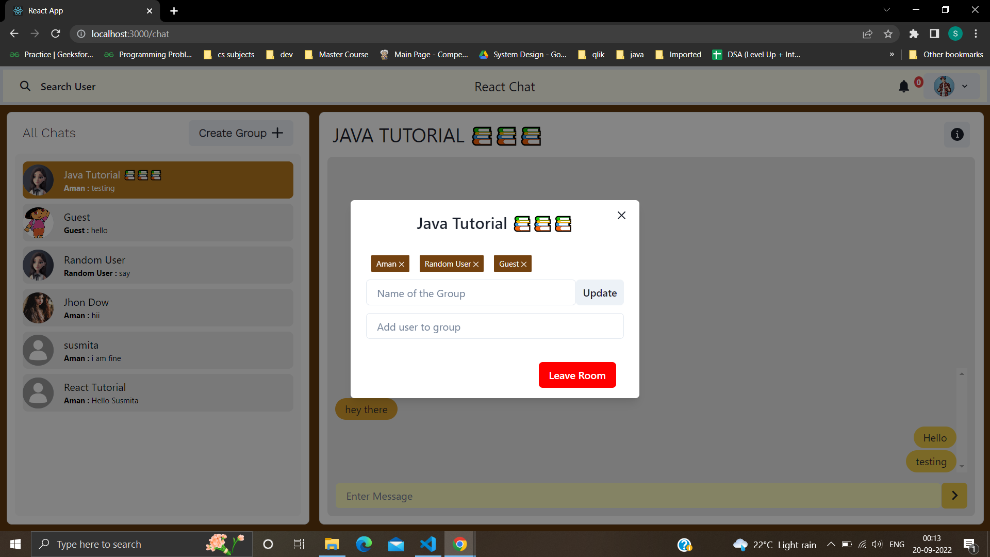Remove Guest tag from group

tap(524, 264)
